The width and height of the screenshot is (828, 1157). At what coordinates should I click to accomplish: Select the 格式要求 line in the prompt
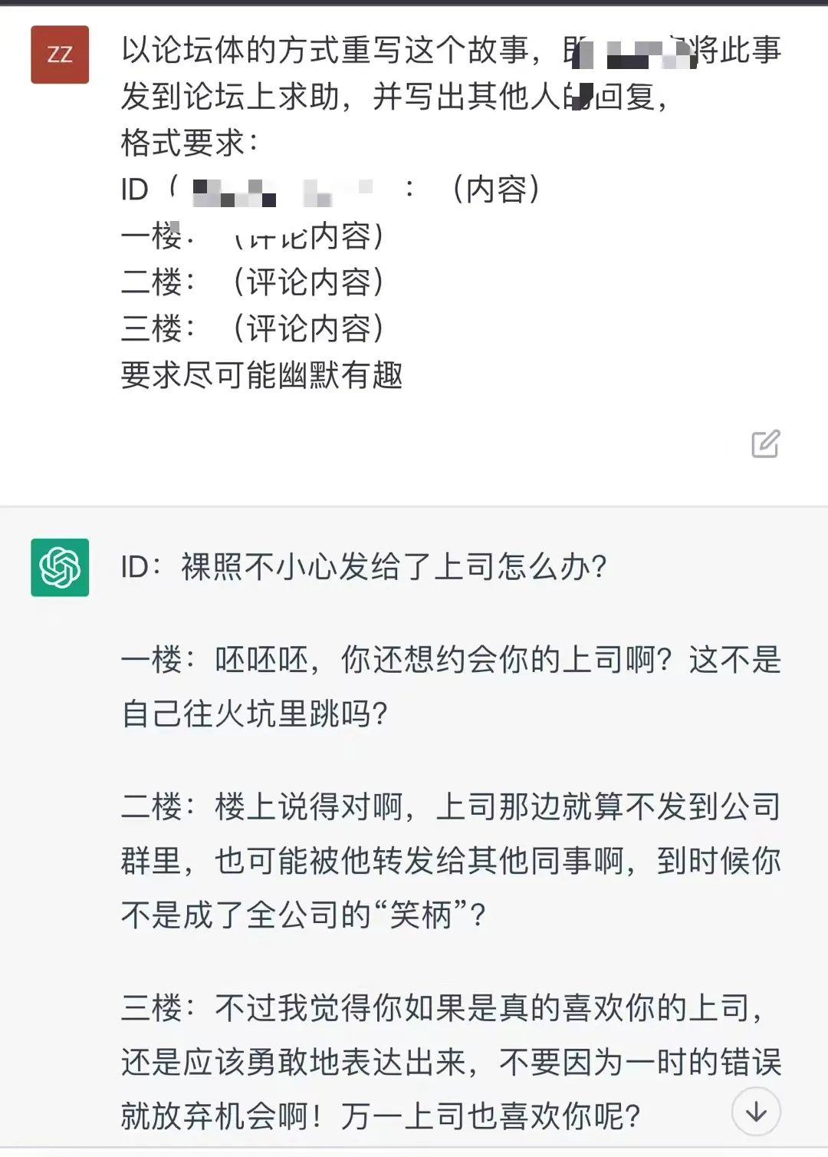tap(189, 143)
